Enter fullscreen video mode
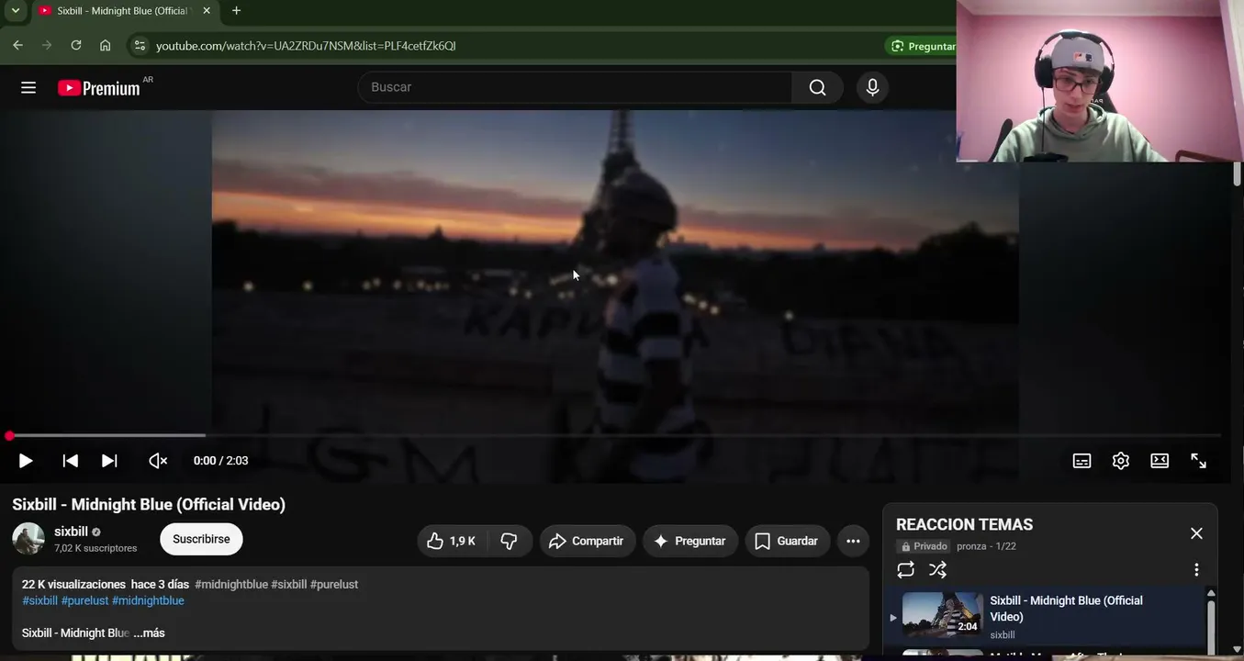Viewport: 1244px width, 661px height. point(1198,461)
